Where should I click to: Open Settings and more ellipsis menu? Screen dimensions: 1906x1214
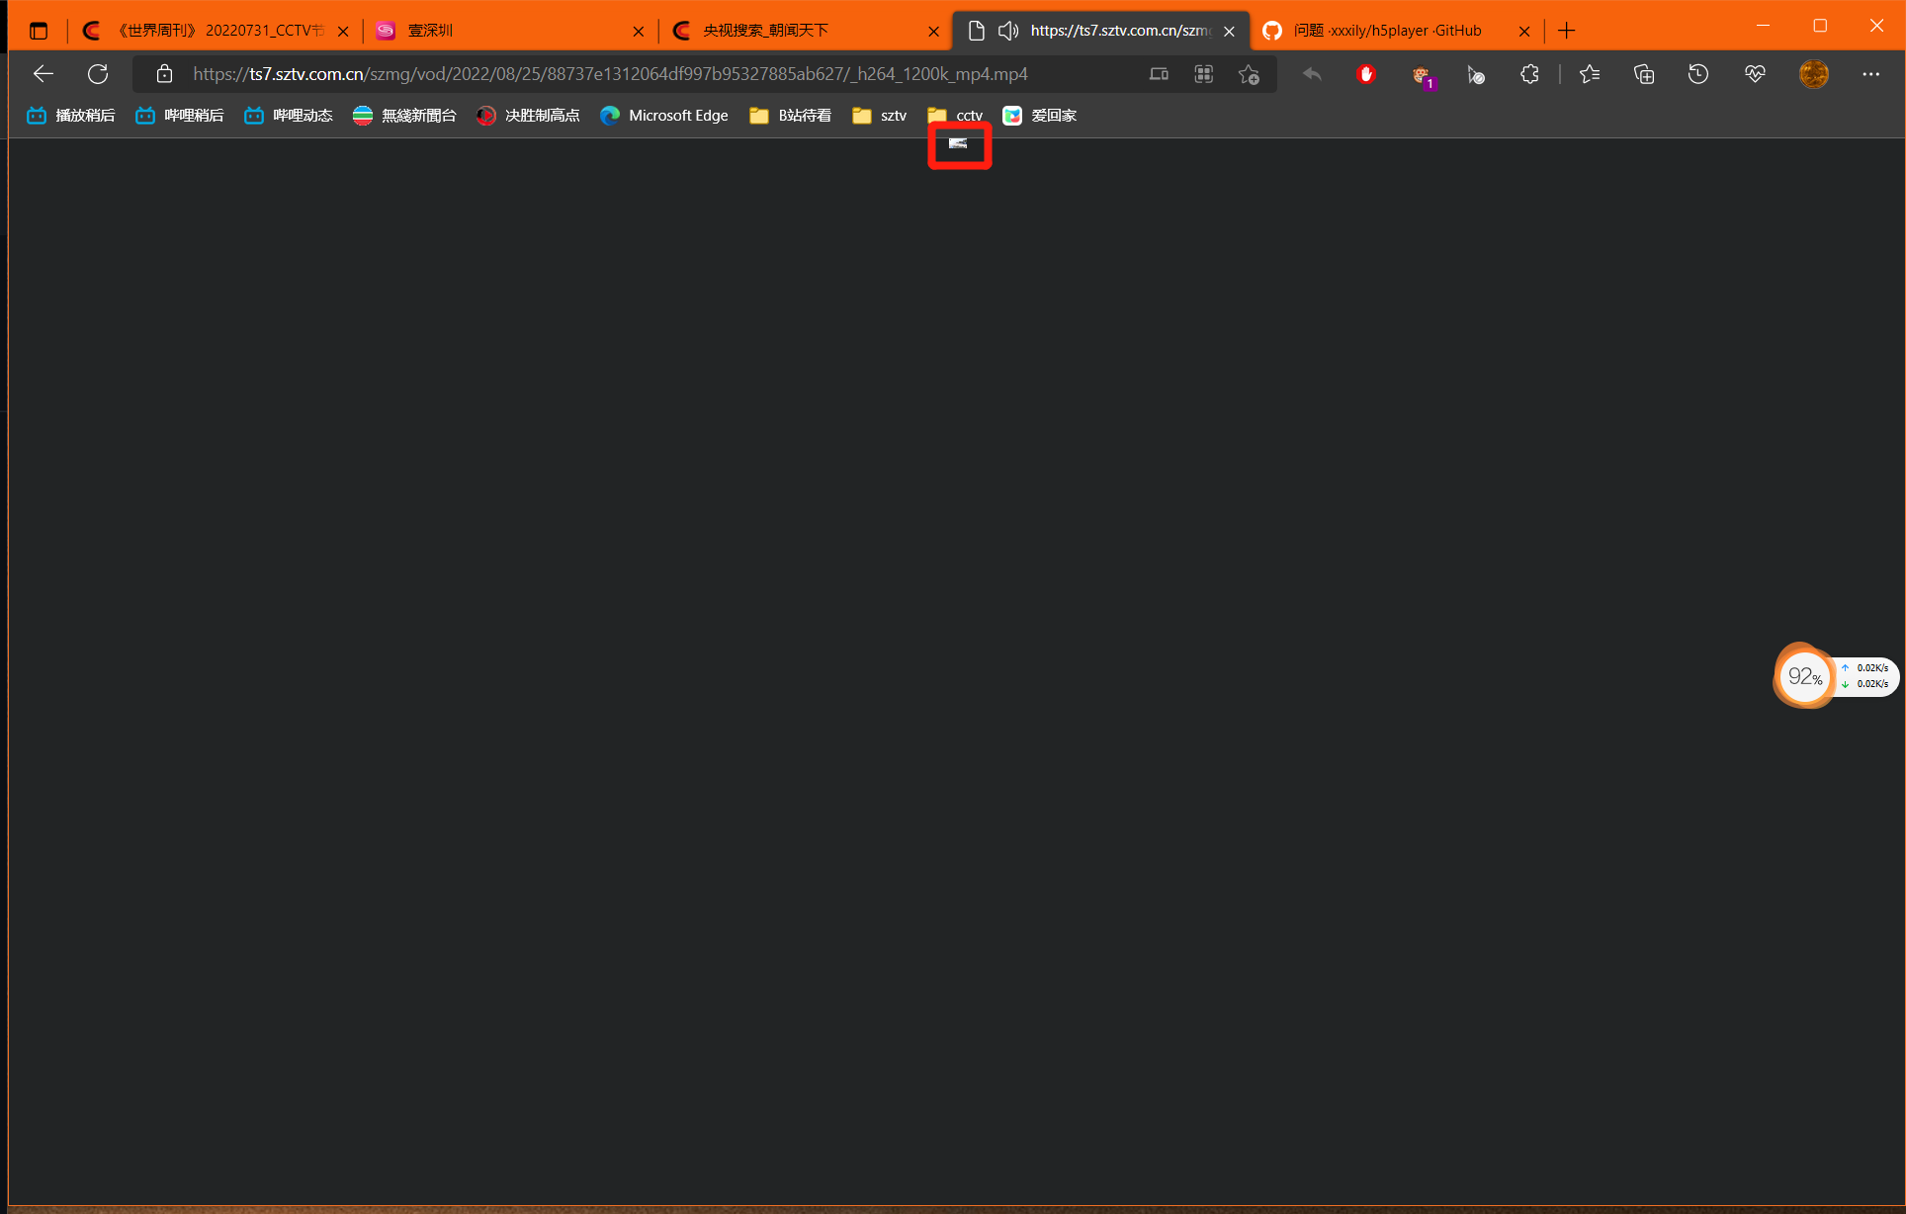[1870, 74]
